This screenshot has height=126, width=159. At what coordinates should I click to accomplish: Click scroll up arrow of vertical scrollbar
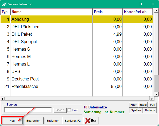[x=156, y=11]
